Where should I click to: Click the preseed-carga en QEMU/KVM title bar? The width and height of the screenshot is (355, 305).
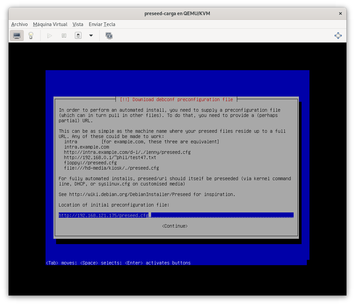(177, 14)
